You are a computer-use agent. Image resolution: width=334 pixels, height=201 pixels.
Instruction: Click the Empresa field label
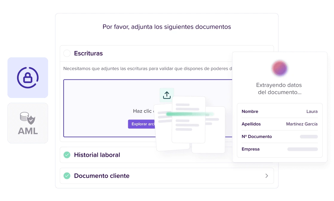click(250, 149)
